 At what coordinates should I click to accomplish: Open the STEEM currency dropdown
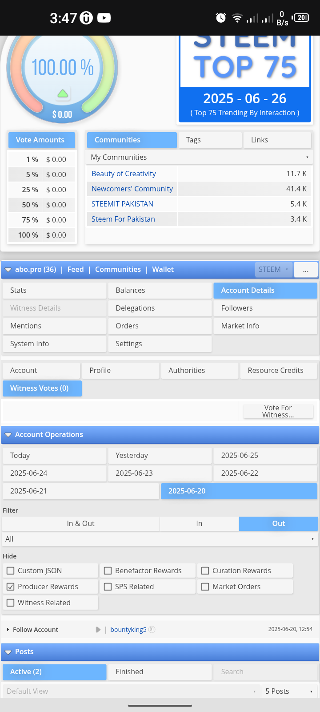point(274,270)
